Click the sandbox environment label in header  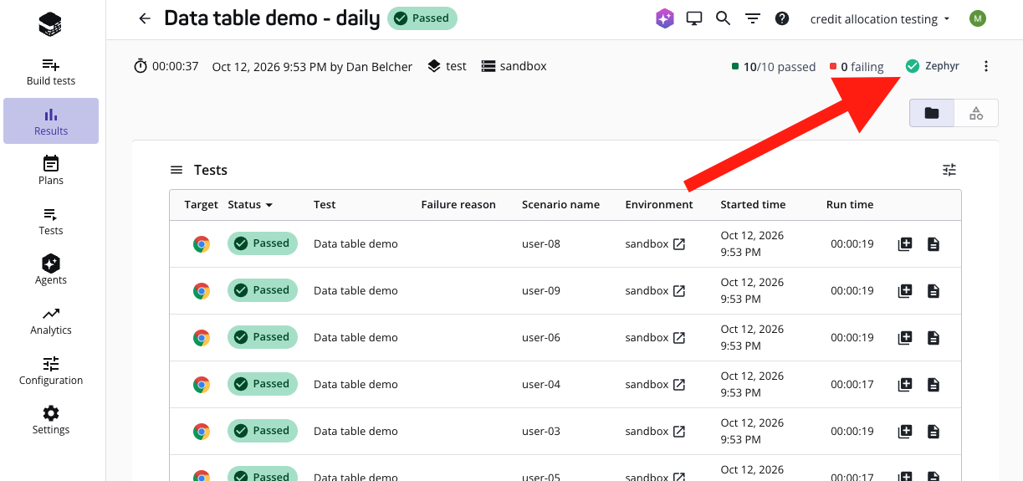pos(514,66)
